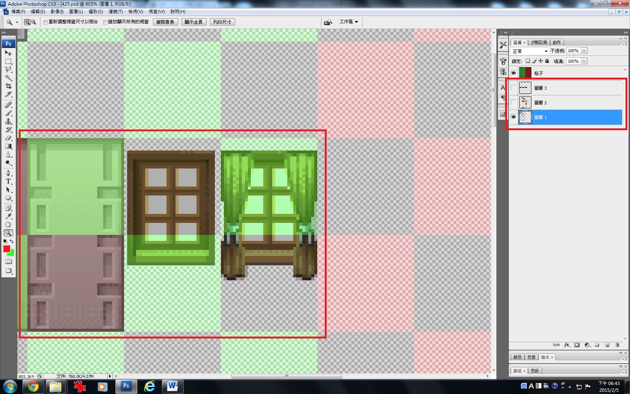
Task: Select the Path Selection tool
Action: 8,189
